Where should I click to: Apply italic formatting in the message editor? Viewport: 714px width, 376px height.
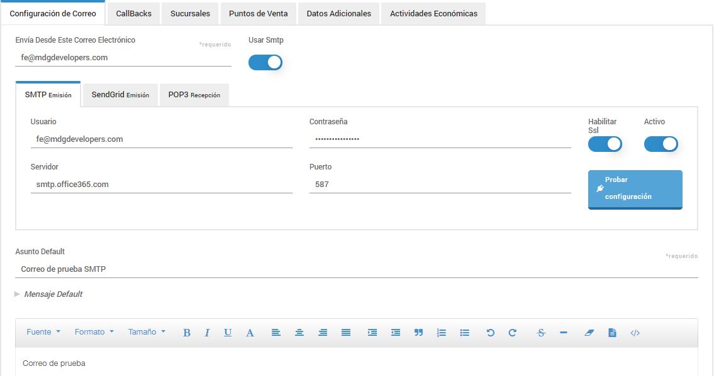coord(208,332)
